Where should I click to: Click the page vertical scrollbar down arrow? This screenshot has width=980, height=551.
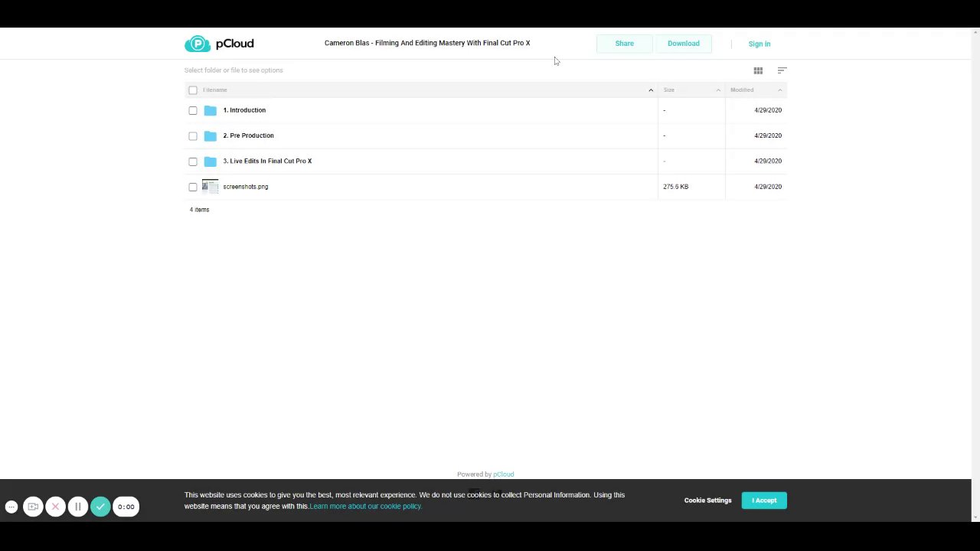point(975,517)
